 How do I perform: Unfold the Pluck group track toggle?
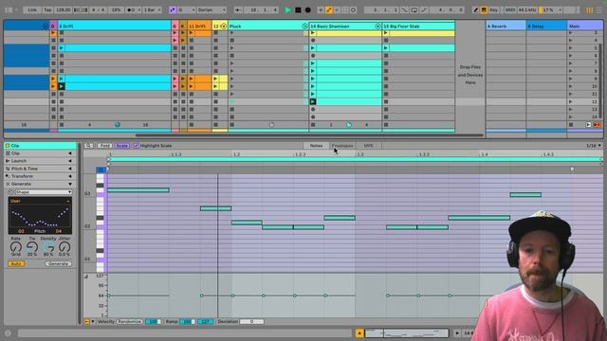(305, 26)
